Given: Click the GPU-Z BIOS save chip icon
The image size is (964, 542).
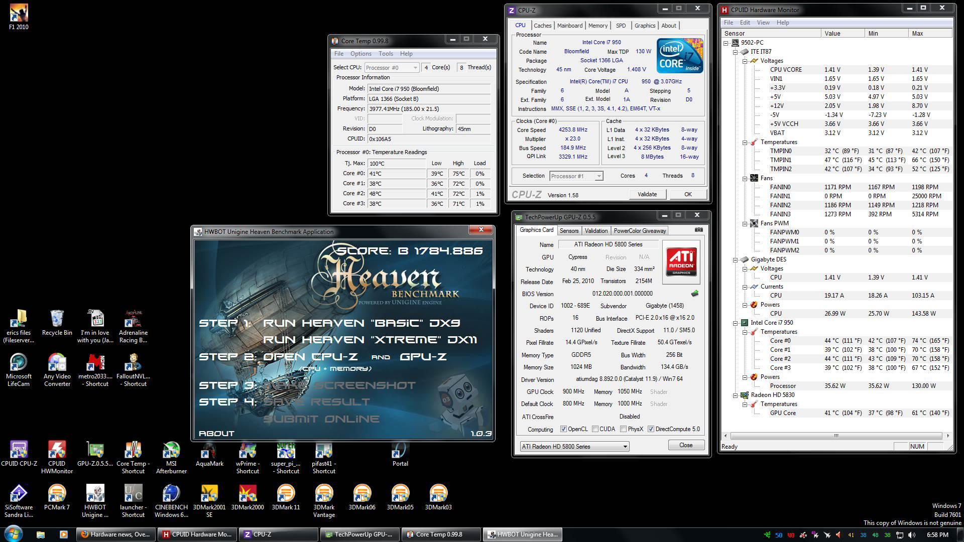Looking at the screenshot, I should pos(695,294).
